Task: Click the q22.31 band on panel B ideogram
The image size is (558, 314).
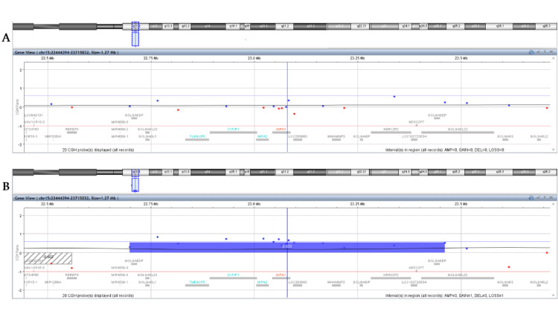Action: [x=361, y=172]
